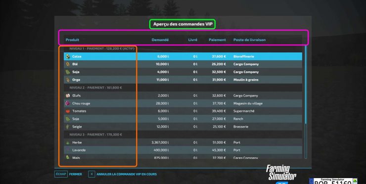Screen dimensions: 366x184
Task: Click the Herbe grass icon
Action: click(68, 142)
